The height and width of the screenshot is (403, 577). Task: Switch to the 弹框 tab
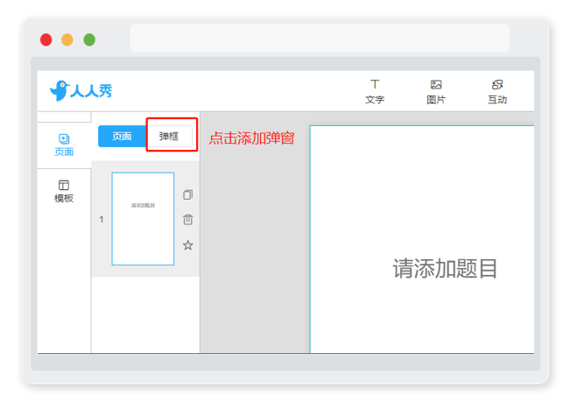[x=169, y=136]
